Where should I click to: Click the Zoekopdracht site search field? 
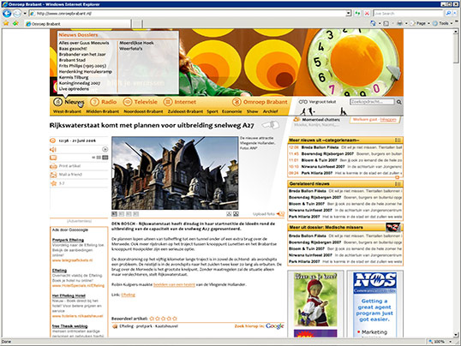coord(372,102)
